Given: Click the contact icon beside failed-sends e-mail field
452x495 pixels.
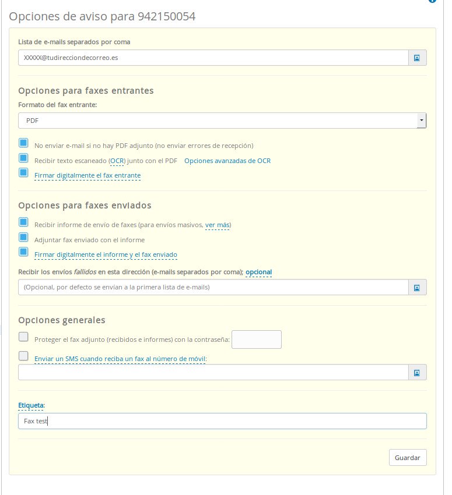Looking at the screenshot, I should coord(417,287).
